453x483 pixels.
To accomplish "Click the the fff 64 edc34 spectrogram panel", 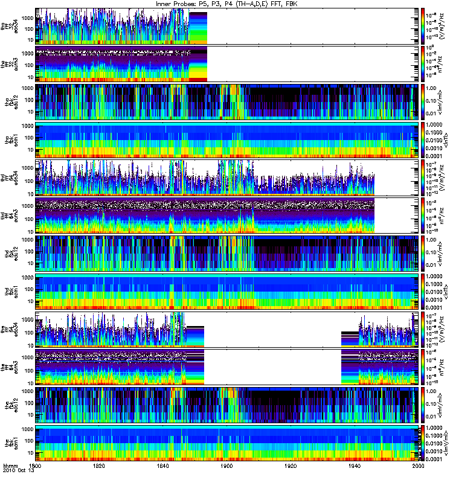I will 227,329.
